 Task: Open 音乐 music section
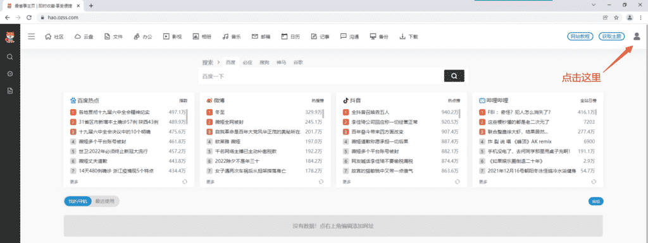[x=232, y=37]
